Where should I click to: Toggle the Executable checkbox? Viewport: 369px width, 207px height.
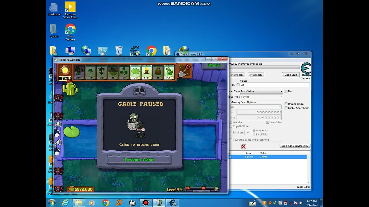(268, 122)
